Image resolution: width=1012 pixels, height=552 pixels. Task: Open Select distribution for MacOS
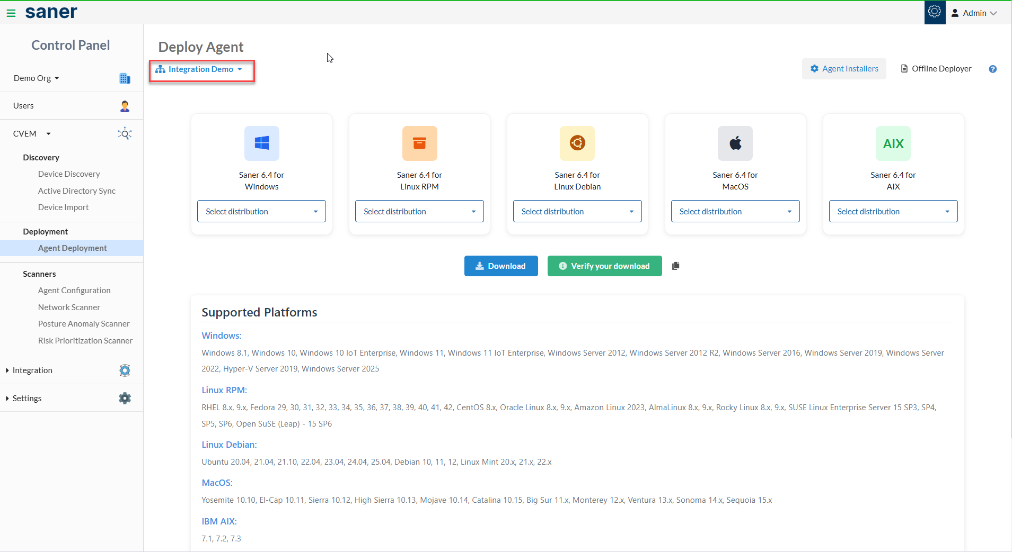pos(735,211)
